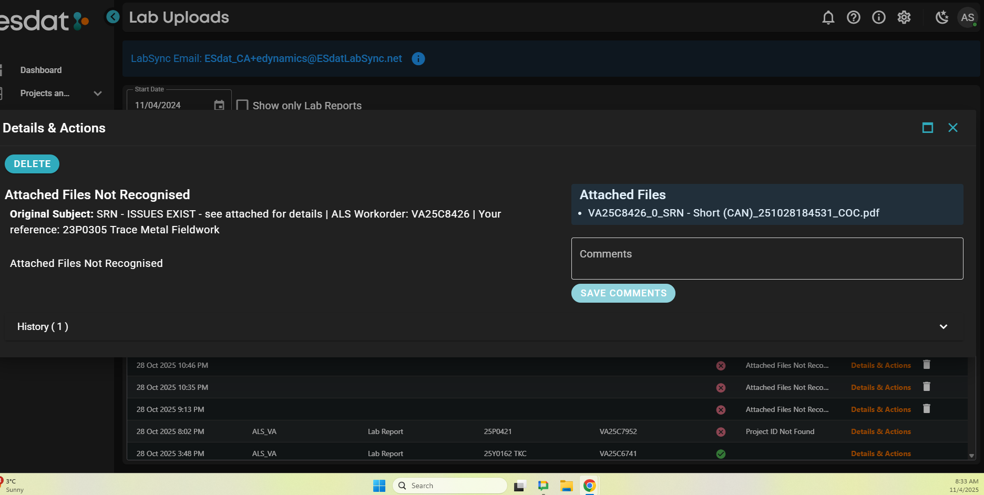Focus the Comments text field
The image size is (984, 495).
[767, 259]
